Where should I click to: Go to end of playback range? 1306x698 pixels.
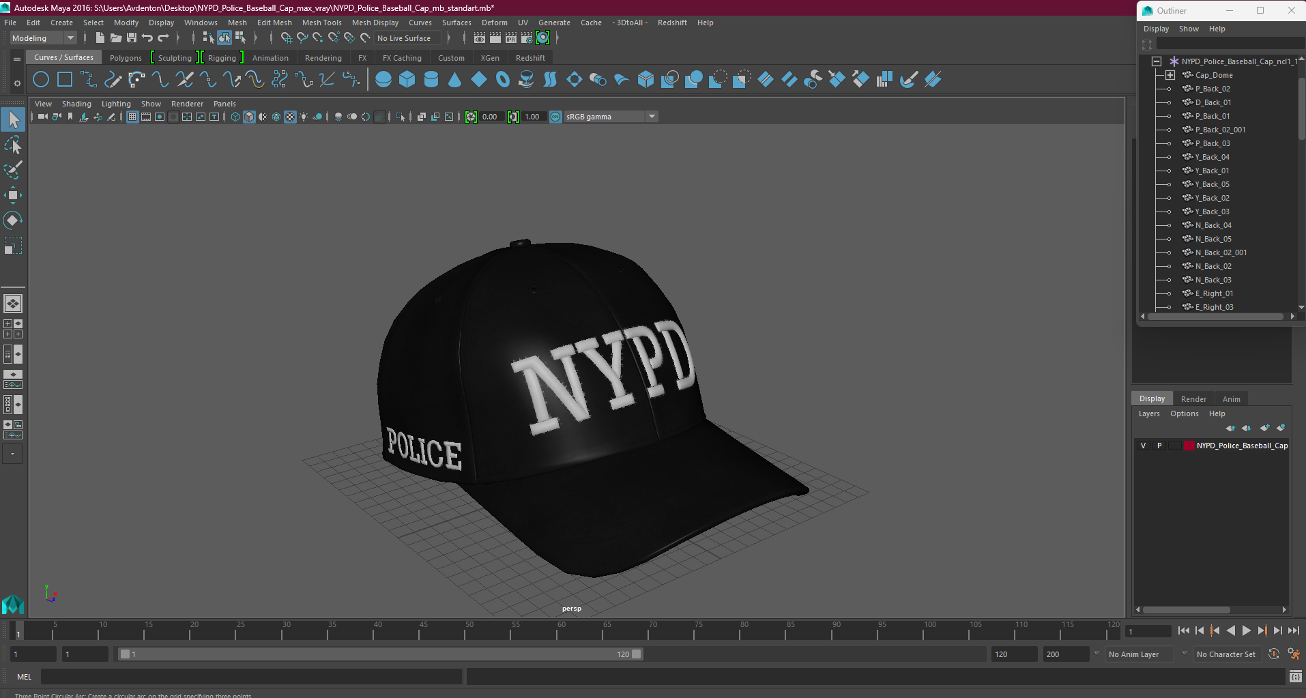pos(1293,630)
